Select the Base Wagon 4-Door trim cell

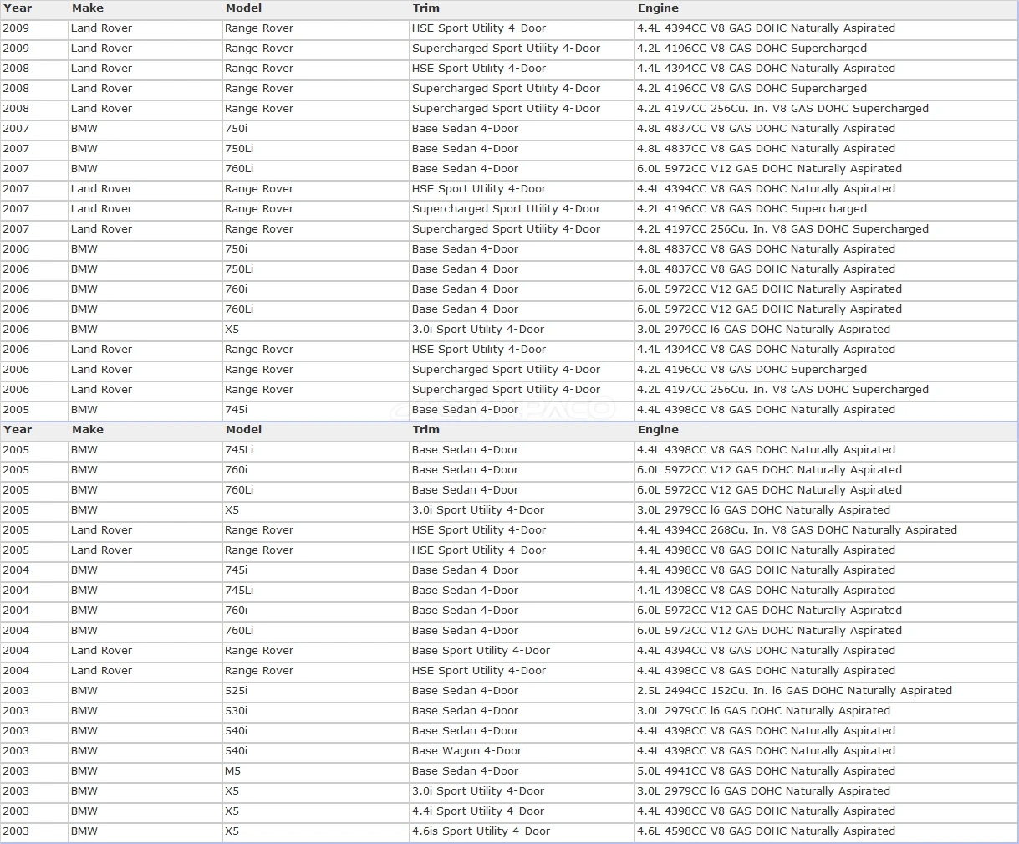[522, 751]
